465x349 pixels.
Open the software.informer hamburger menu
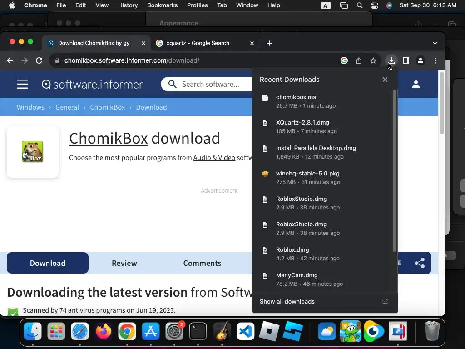[x=22, y=84]
